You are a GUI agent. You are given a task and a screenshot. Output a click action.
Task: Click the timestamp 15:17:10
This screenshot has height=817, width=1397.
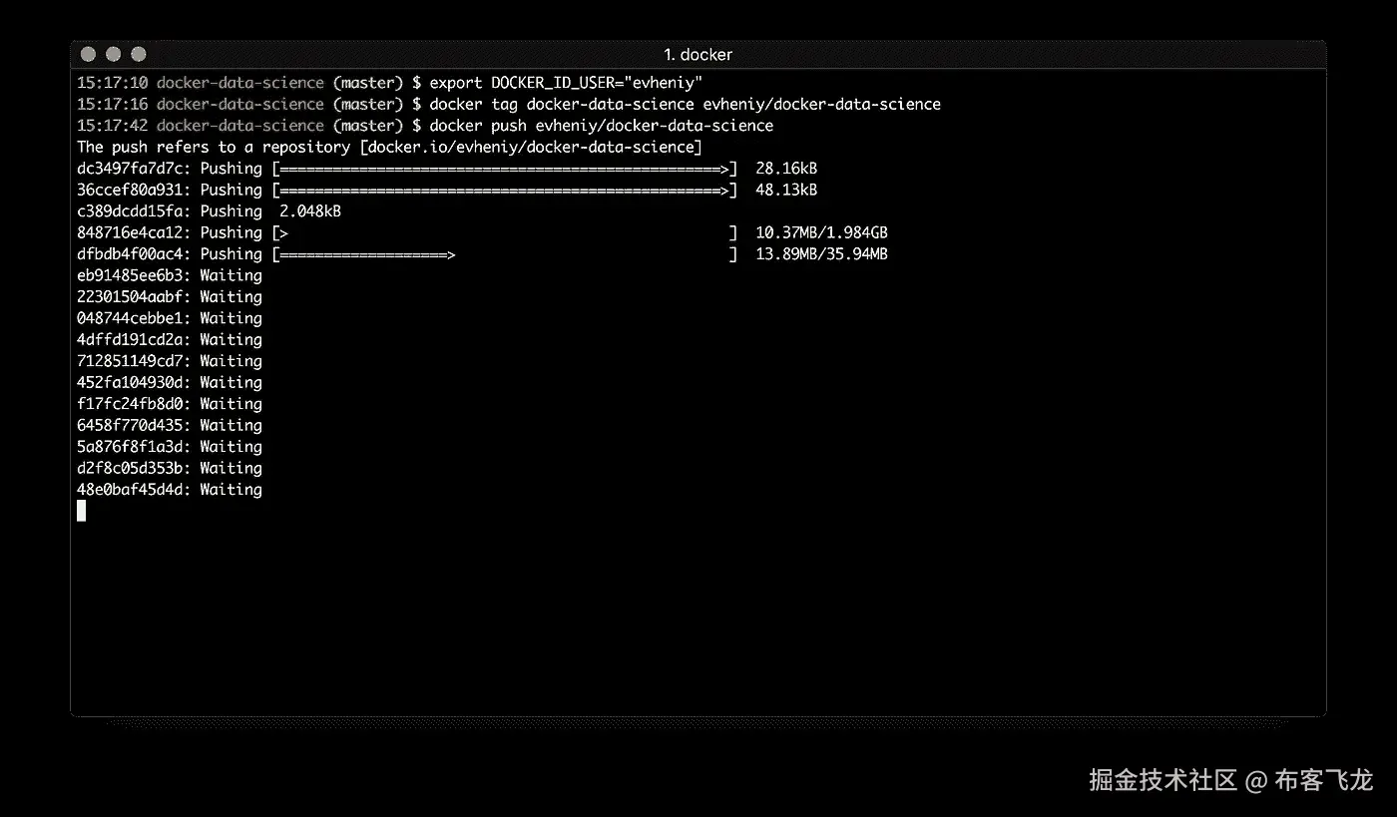113,83
